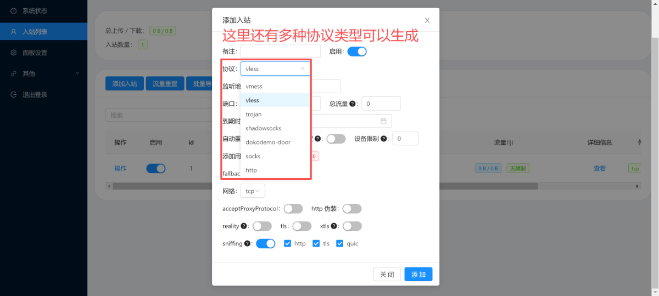Click the help icon next to sniffing
The height and width of the screenshot is (296, 659).
click(247, 243)
